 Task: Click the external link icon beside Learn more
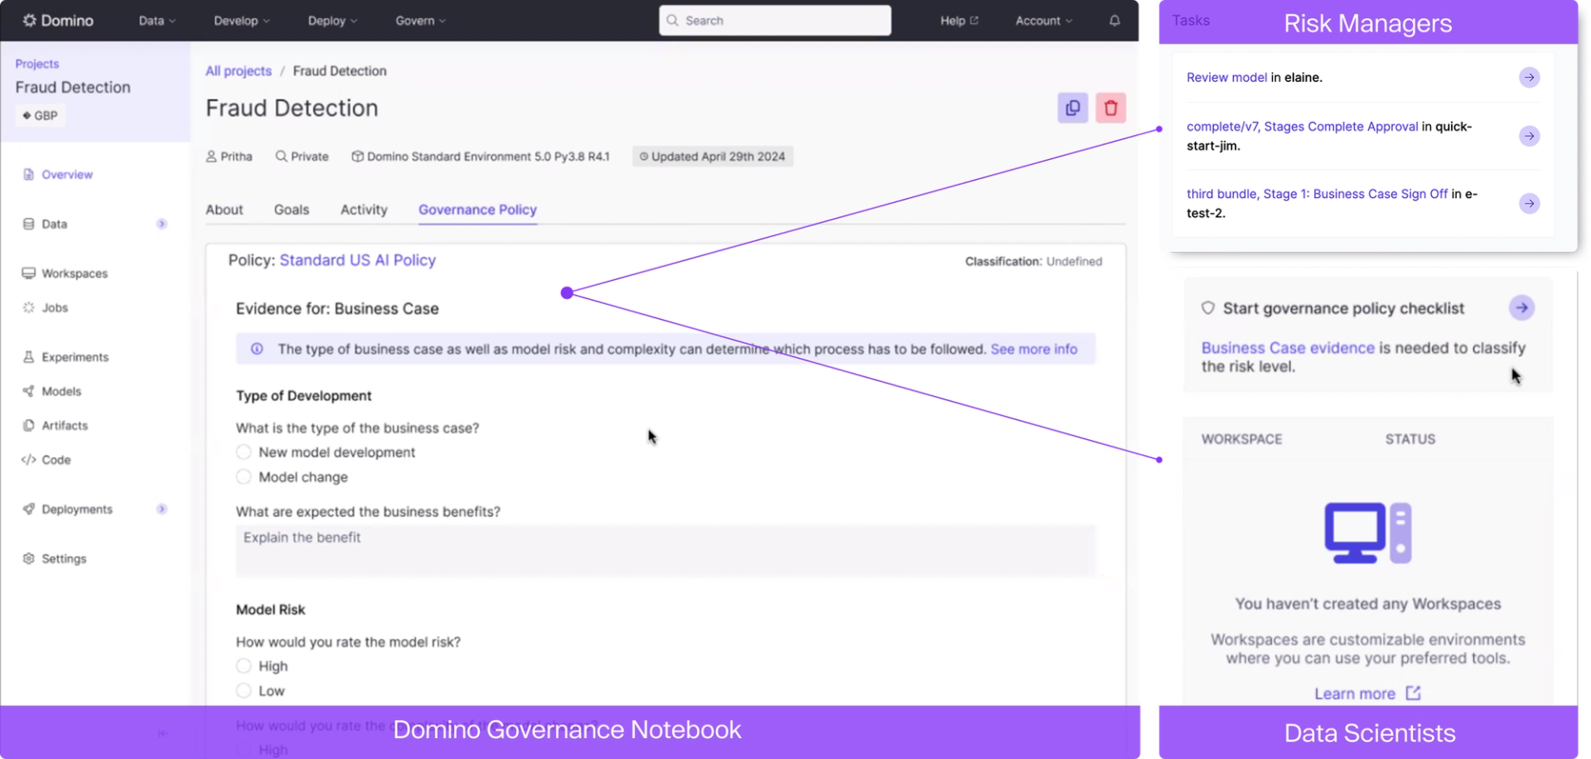click(1413, 693)
